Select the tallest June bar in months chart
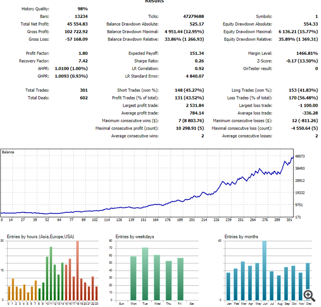The width and height of the screenshot is (321, 307). point(265,271)
